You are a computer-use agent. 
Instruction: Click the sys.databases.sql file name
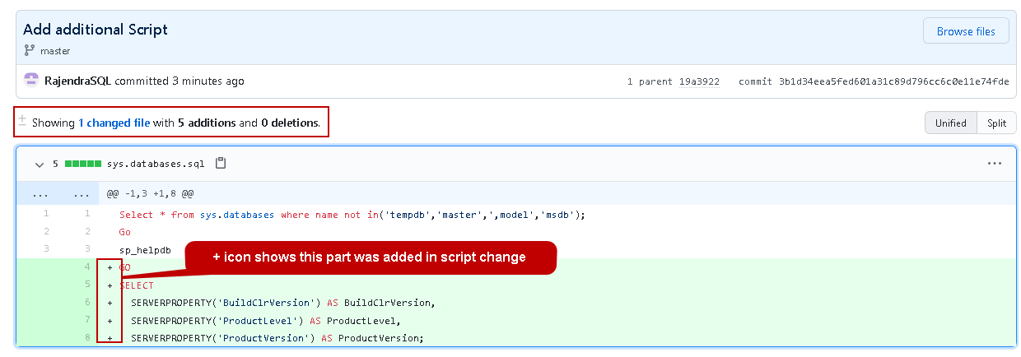click(x=155, y=165)
